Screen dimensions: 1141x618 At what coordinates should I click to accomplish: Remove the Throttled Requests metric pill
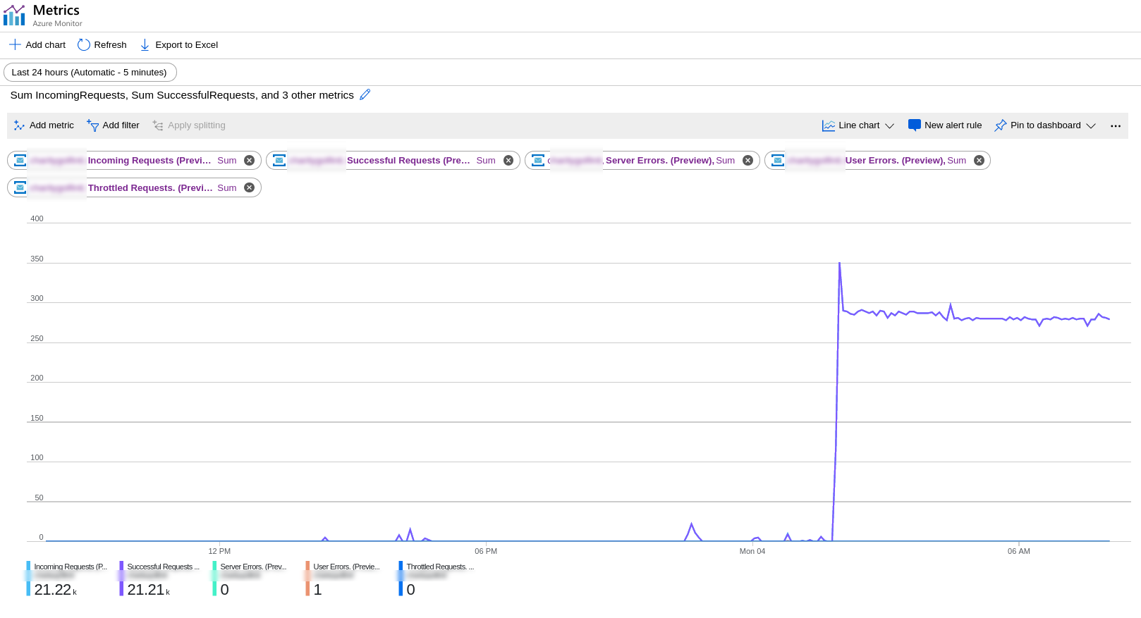pyautogui.click(x=249, y=187)
